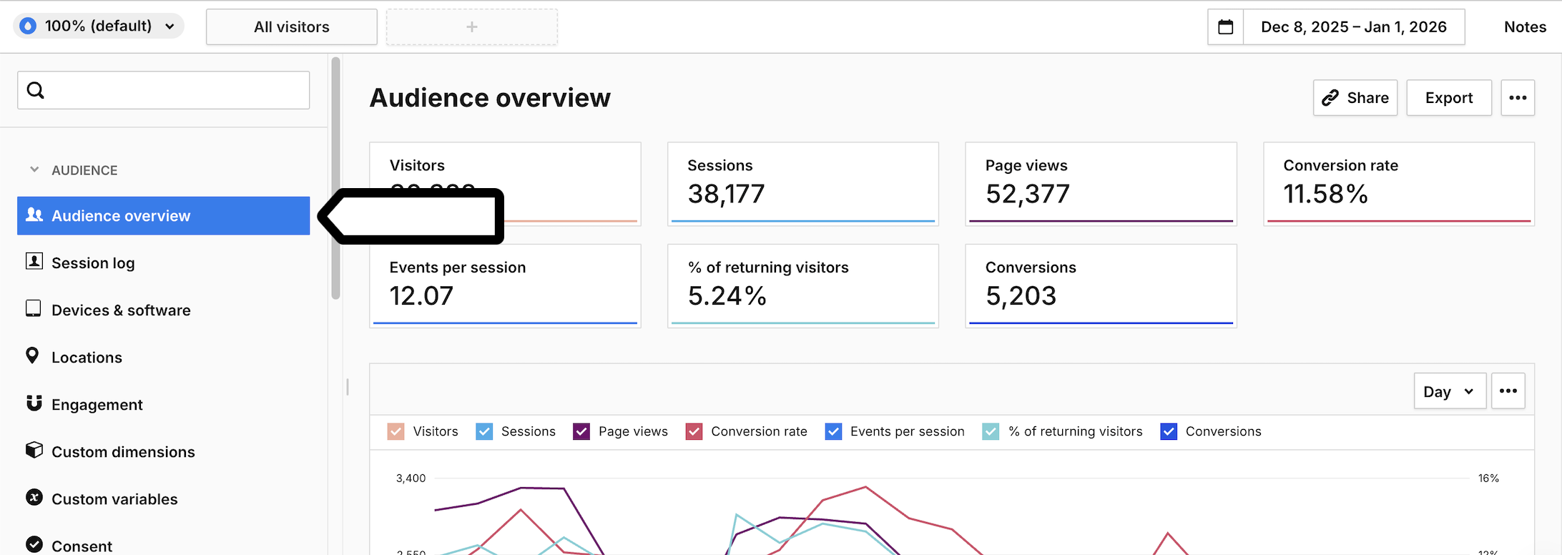Click the blue sampling circle icon
The width and height of the screenshot is (1562, 555).
28,26
